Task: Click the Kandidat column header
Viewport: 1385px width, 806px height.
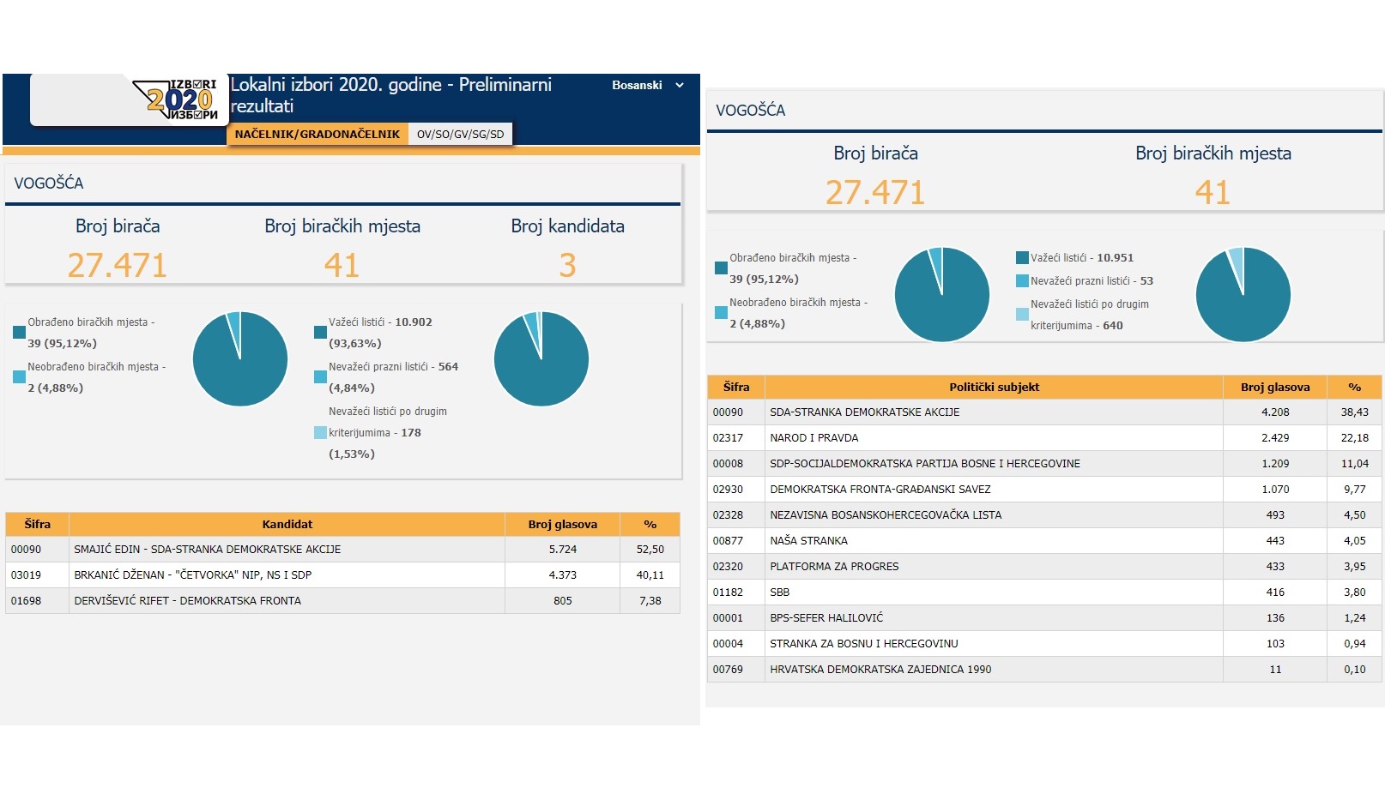Action: 287,525
